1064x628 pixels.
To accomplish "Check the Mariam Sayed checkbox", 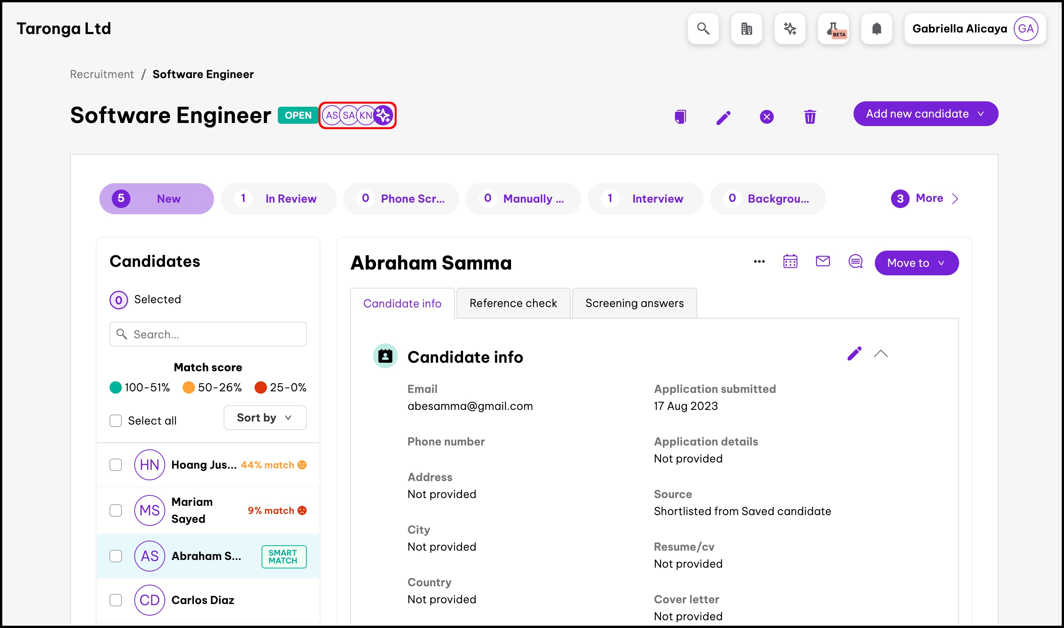I will click(x=116, y=511).
